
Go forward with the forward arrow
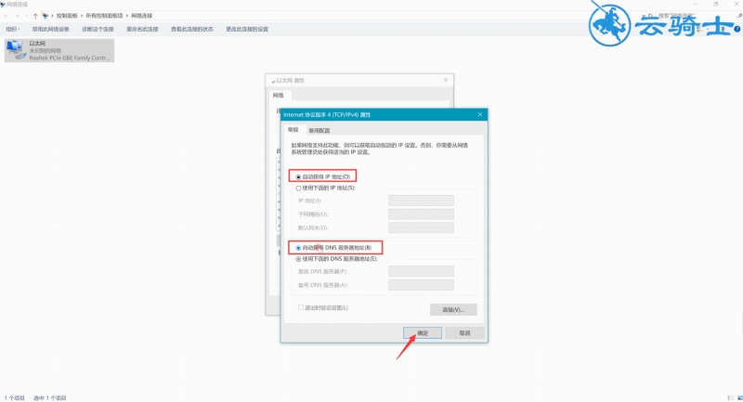[17, 16]
